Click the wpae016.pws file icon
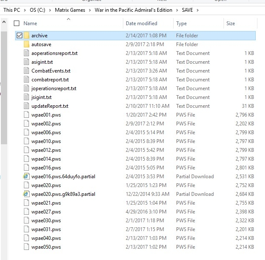Image resolution: width=265 pixels, height=260 pixels. click(26, 167)
